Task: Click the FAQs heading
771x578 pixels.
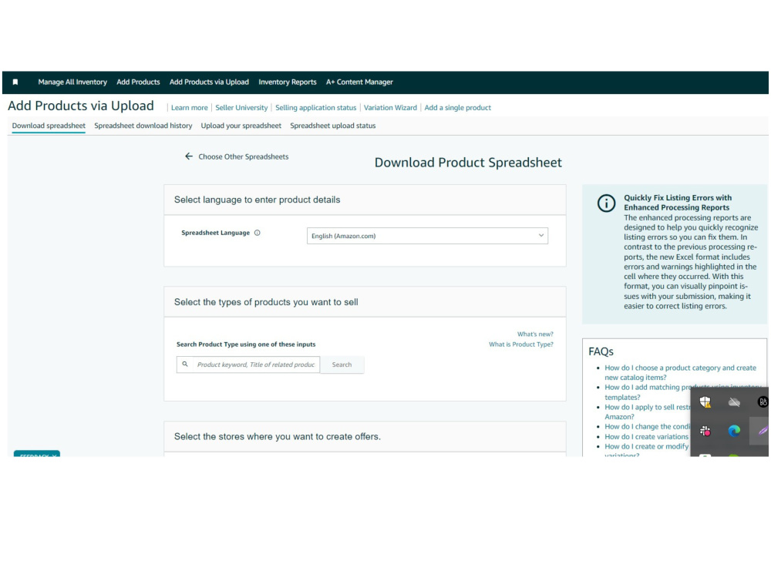Action: click(601, 351)
